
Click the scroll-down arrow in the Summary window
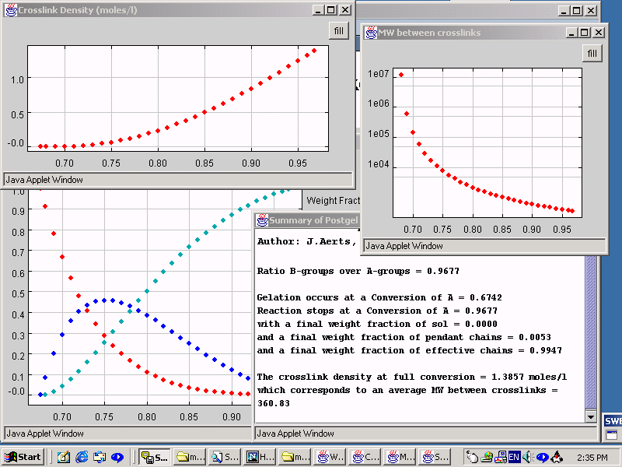point(591,417)
